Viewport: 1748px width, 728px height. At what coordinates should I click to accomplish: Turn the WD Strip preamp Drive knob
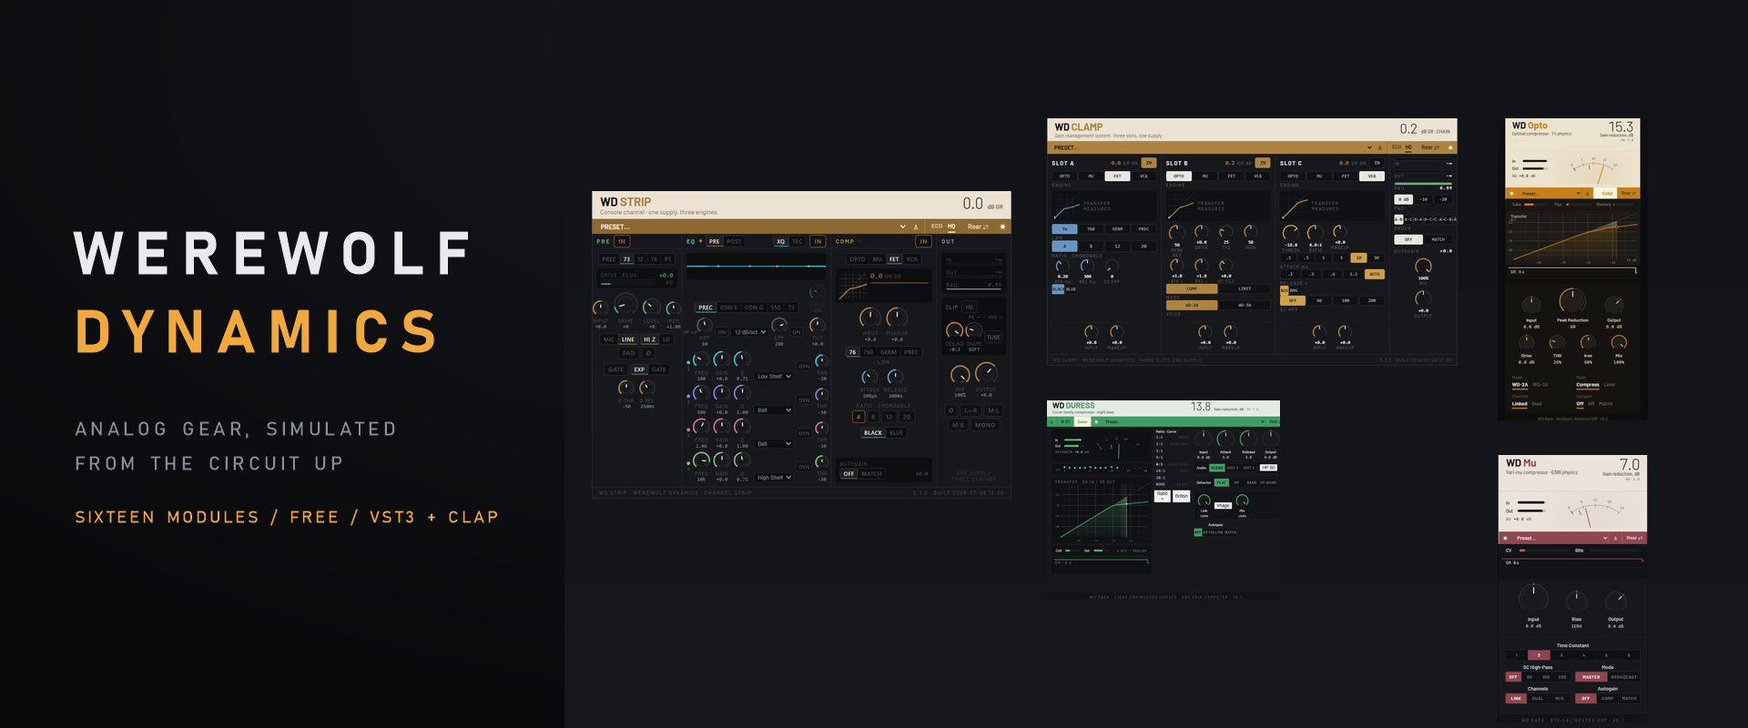(625, 305)
